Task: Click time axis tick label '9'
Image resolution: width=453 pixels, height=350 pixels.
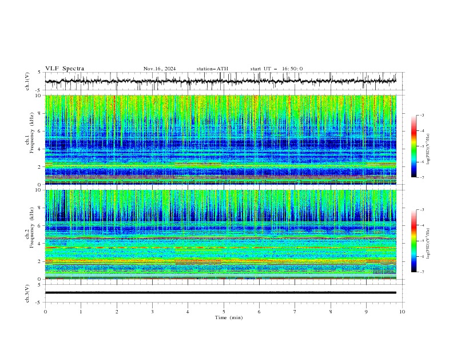Action: (366, 312)
